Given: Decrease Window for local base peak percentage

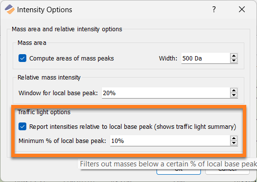Looking at the screenshot, I should [x=234, y=95].
